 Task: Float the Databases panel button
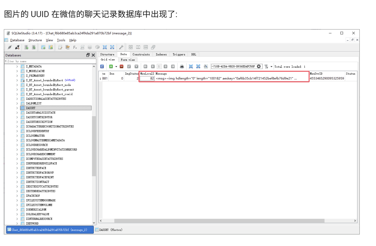coord(88,55)
